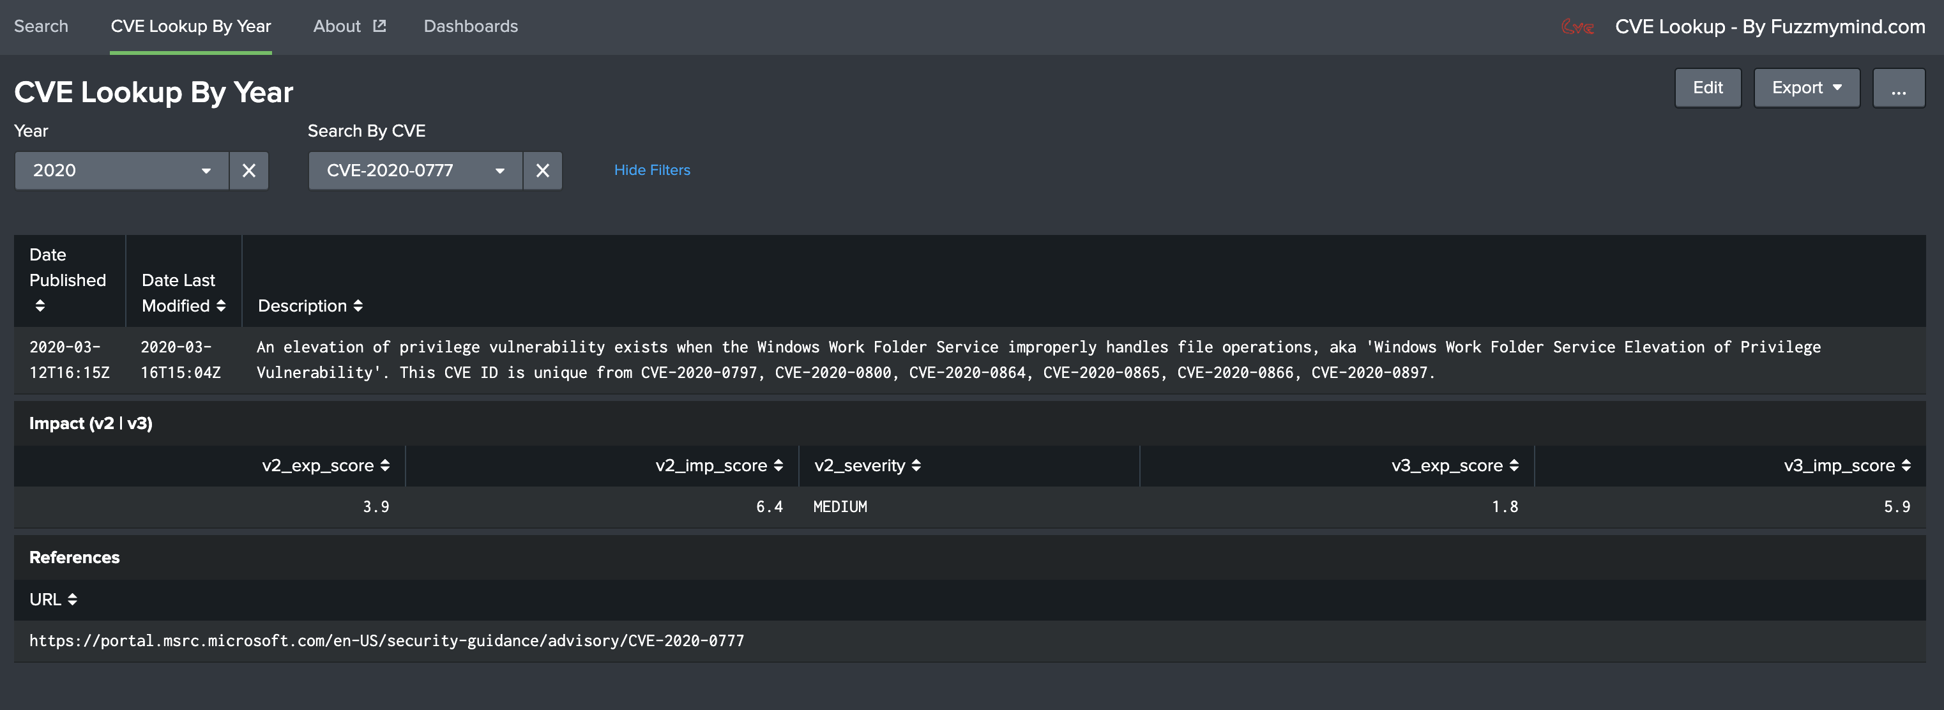Click the CVE logo icon
This screenshot has width=1944, height=710.
[x=1577, y=27]
